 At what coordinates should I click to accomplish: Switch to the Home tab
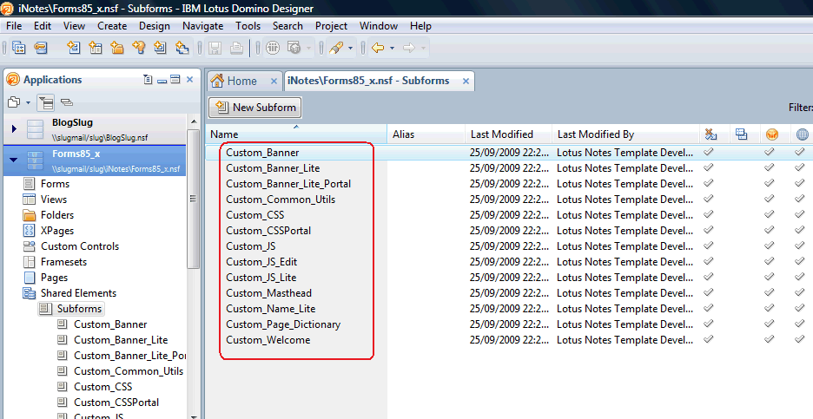click(x=245, y=81)
